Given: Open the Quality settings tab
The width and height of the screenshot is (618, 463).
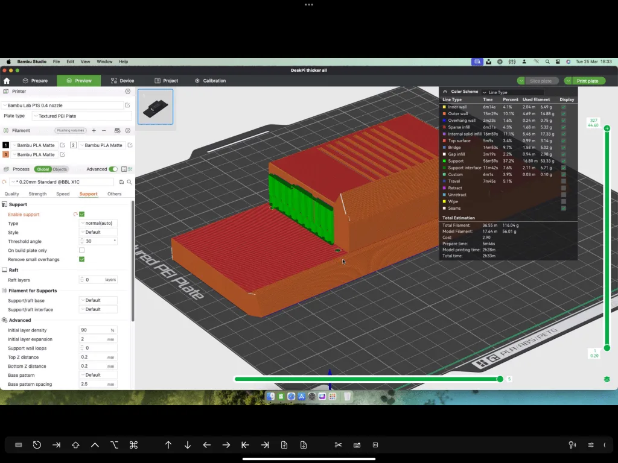Looking at the screenshot, I should (x=12, y=194).
